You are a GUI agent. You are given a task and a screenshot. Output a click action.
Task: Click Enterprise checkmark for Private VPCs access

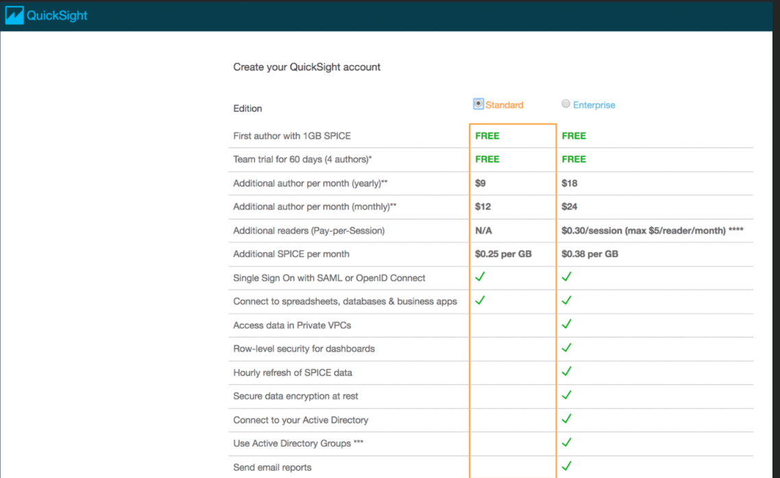click(x=567, y=324)
